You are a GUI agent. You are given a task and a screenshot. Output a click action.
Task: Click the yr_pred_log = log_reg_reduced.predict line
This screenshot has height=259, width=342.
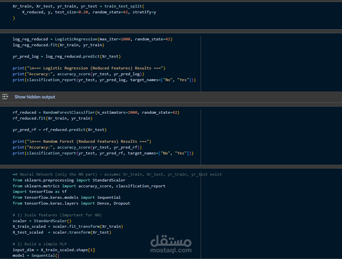(x=66, y=56)
